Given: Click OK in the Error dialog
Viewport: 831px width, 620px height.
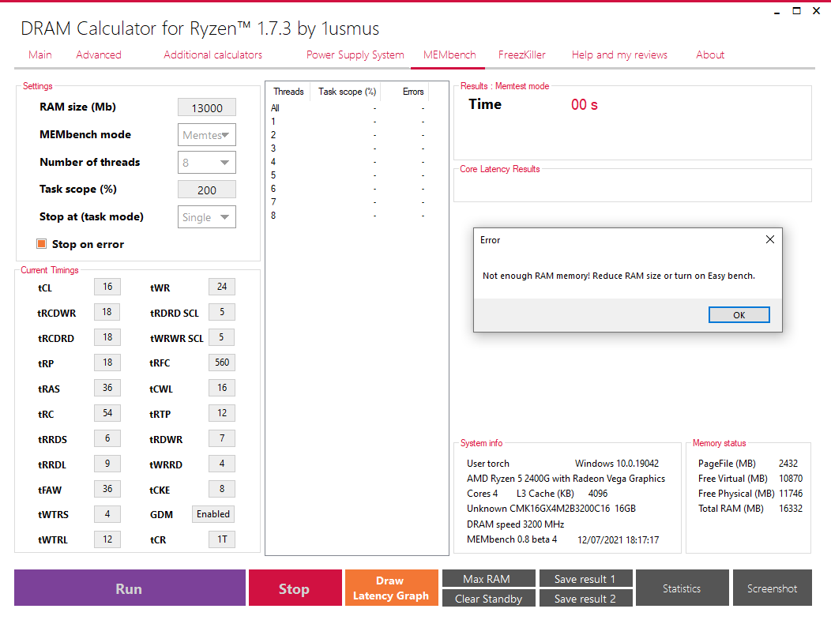Looking at the screenshot, I should [739, 315].
